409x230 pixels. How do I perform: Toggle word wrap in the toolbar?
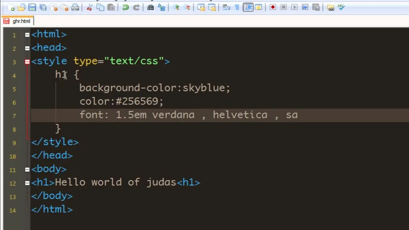226,7
